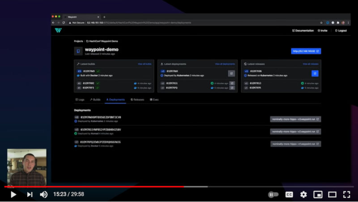The width and height of the screenshot is (358, 202).
Task: Switch to the Builds tab
Action: pos(95,99)
